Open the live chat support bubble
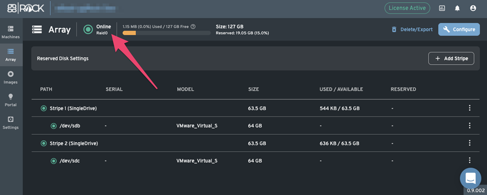The width and height of the screenshot is (487, 195). (x=471, y=178)
